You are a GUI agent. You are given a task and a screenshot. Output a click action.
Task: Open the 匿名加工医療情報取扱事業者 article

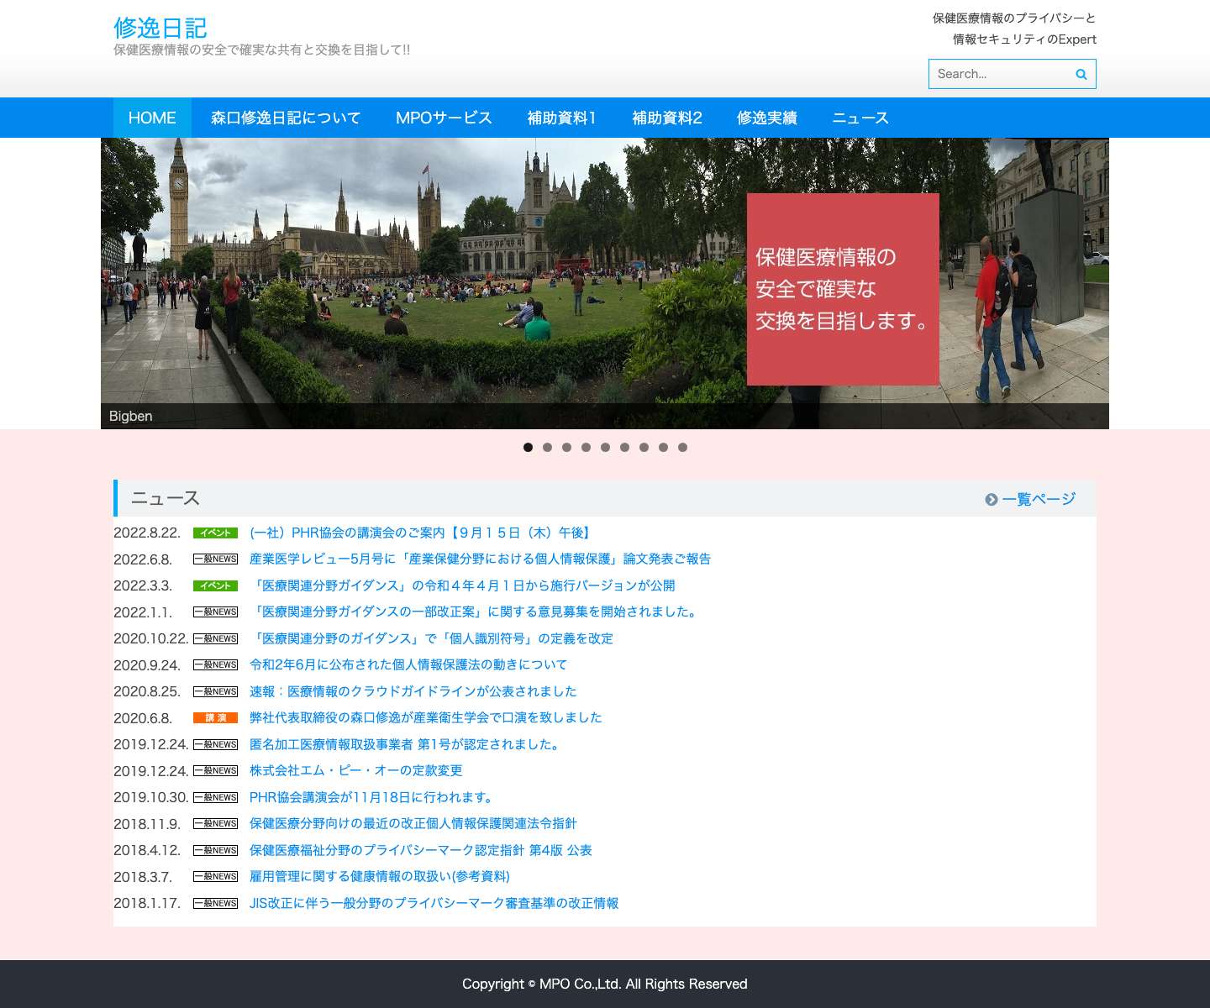pyautogui.click(x=407, y=744)
